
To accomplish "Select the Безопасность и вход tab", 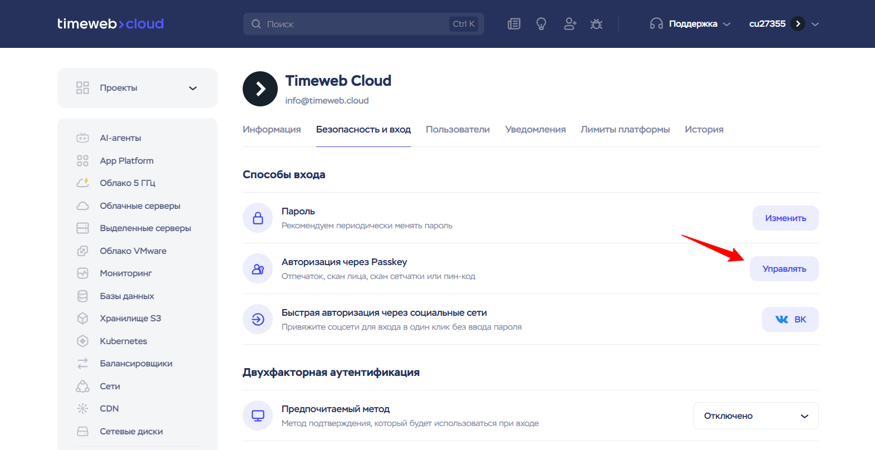I will 363,129.
